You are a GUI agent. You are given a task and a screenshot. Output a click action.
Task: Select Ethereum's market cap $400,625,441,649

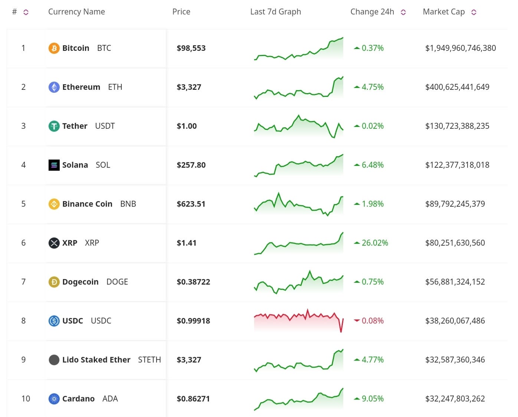tap(457, 87)
